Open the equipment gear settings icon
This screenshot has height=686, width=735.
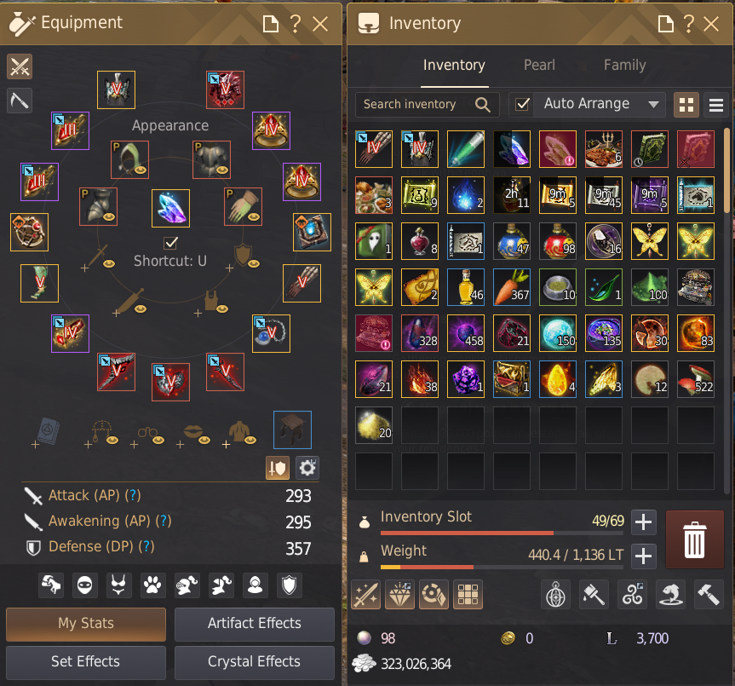pos(307,468)
